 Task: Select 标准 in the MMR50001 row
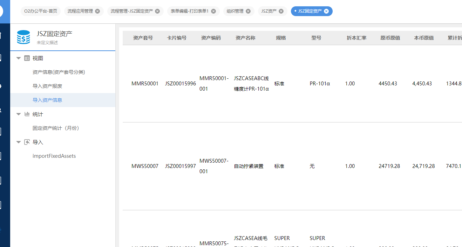pyautogui.click(x=279, y=84)
